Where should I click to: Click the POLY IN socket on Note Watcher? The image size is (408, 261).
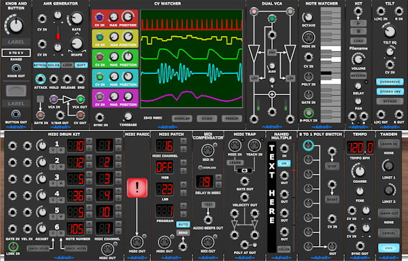tap(308, 77)
